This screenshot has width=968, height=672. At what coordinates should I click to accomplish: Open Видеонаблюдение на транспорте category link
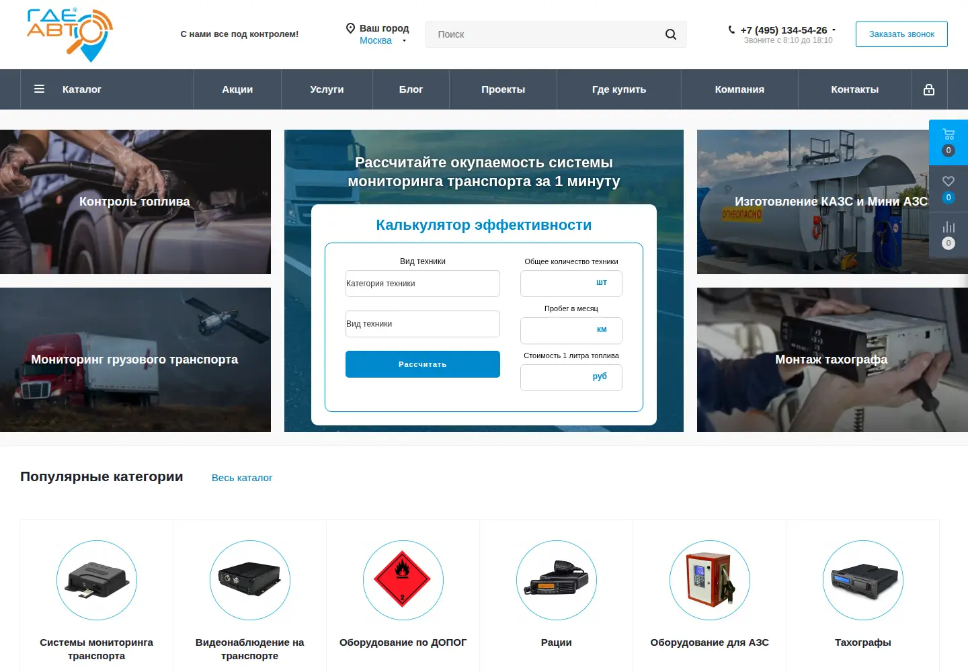coord(250,649)
